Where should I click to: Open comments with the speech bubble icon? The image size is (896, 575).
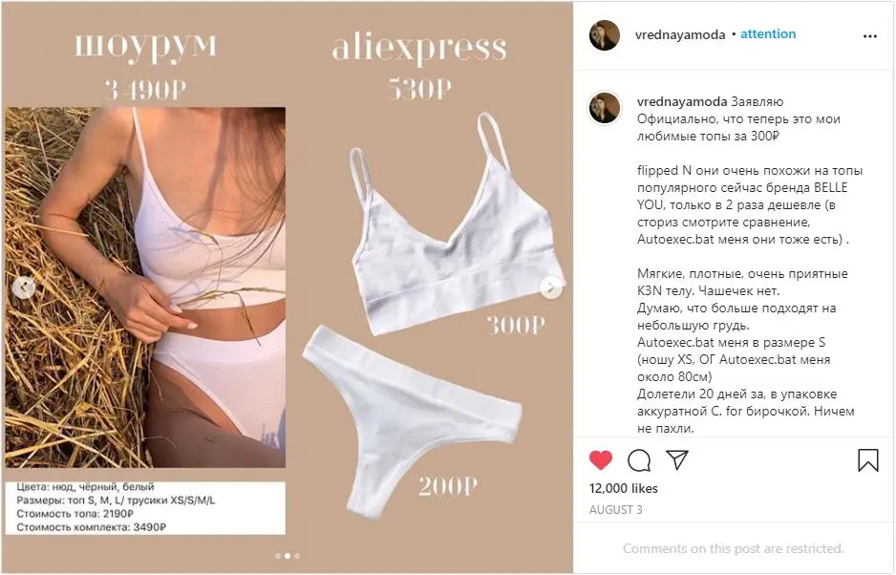tap(639, 460)
